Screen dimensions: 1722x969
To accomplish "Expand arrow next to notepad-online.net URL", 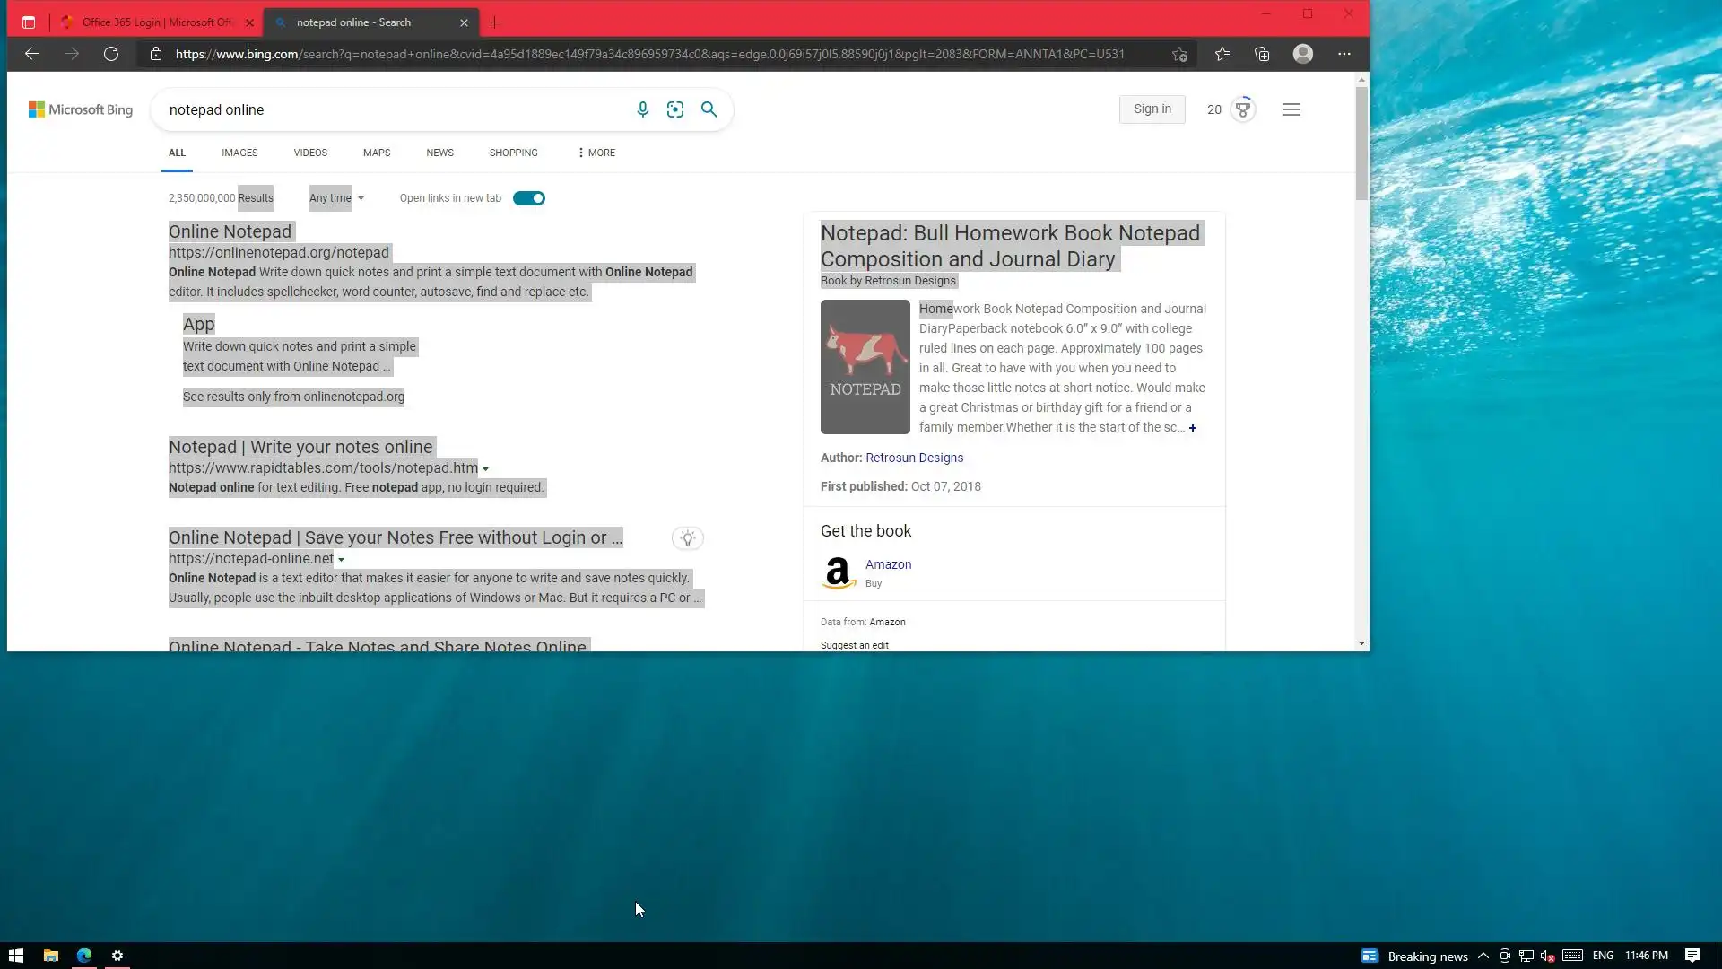I will coord(341,560).
